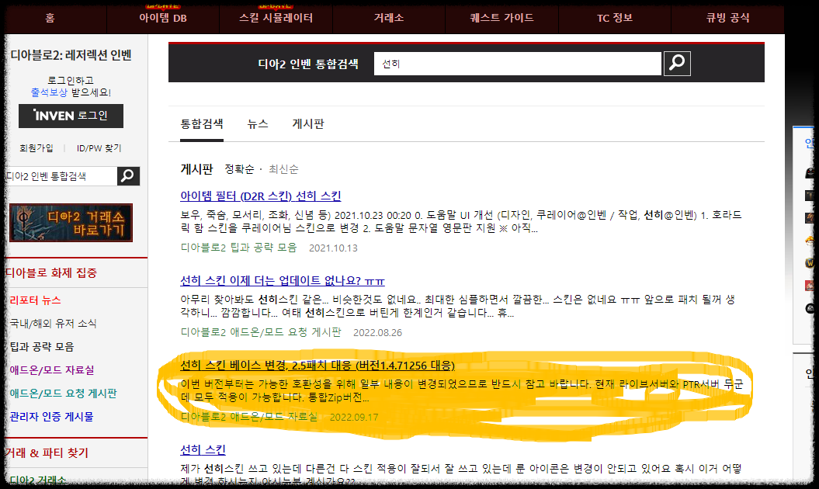Open the last result titled 선히 스킨
The height and width of the screenshot is (489, 819).
pos(203,450)
